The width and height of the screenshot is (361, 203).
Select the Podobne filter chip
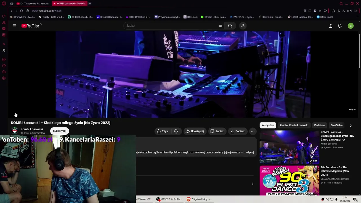[x=320, y=125]
